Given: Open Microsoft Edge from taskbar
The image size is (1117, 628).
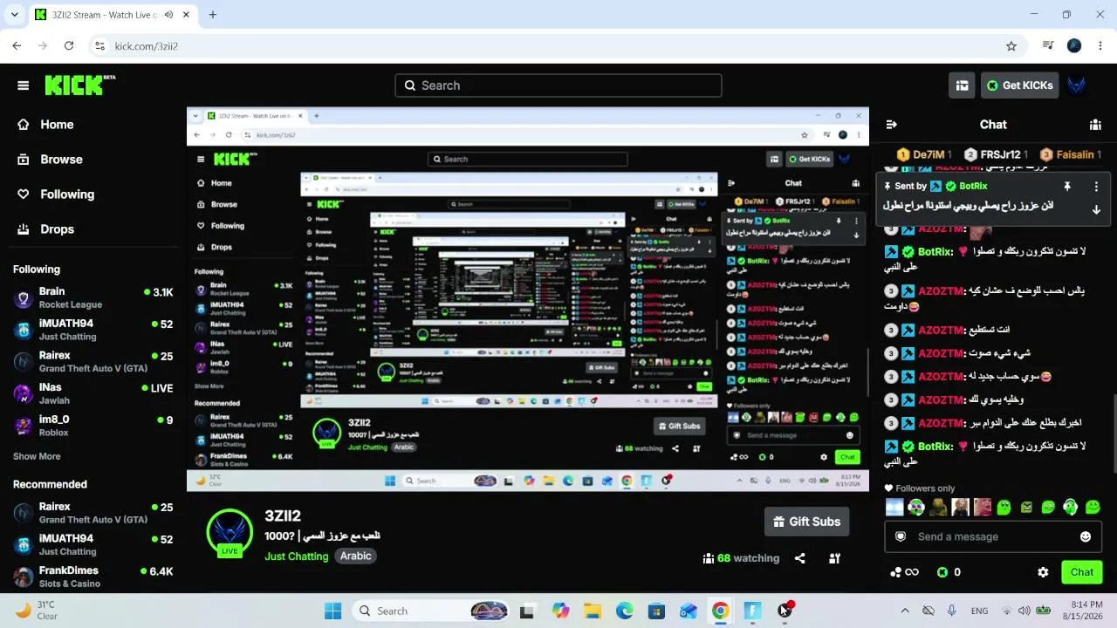Looking at the screenshot, I should pos(625,611).
